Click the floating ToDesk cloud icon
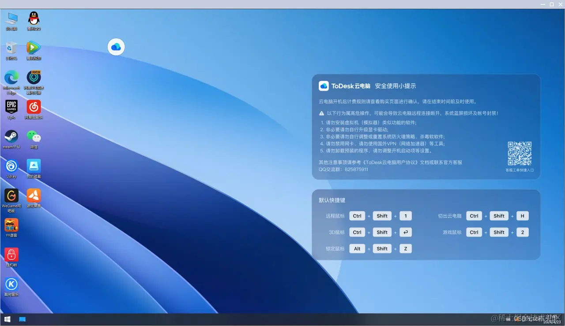This screenshot has height=326, width=565. (x=116, y=47)
